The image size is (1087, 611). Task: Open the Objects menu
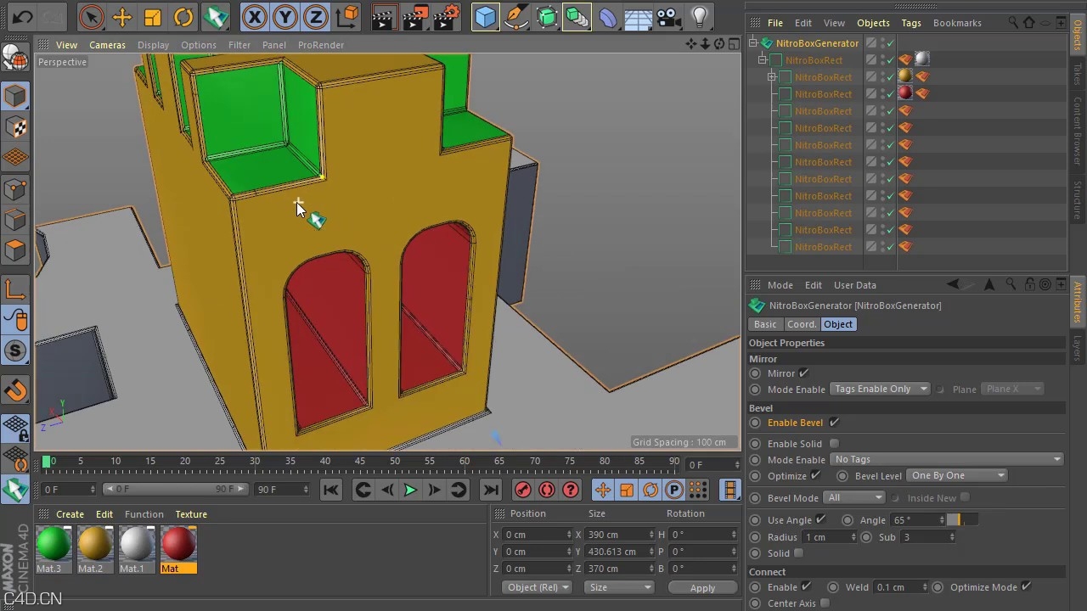point(873,23)
